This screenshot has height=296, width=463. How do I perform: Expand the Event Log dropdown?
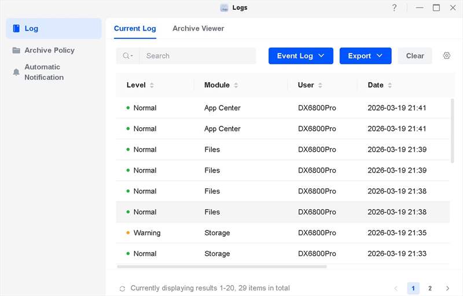pos(300,56)
